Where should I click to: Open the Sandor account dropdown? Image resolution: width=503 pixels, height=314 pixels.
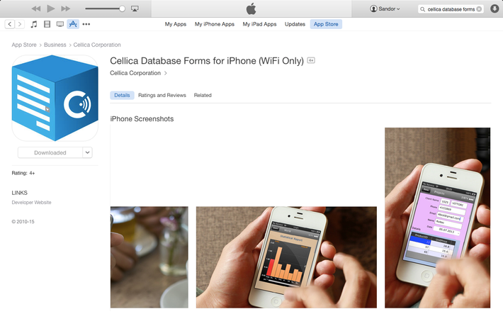click(x=385, y=9)
